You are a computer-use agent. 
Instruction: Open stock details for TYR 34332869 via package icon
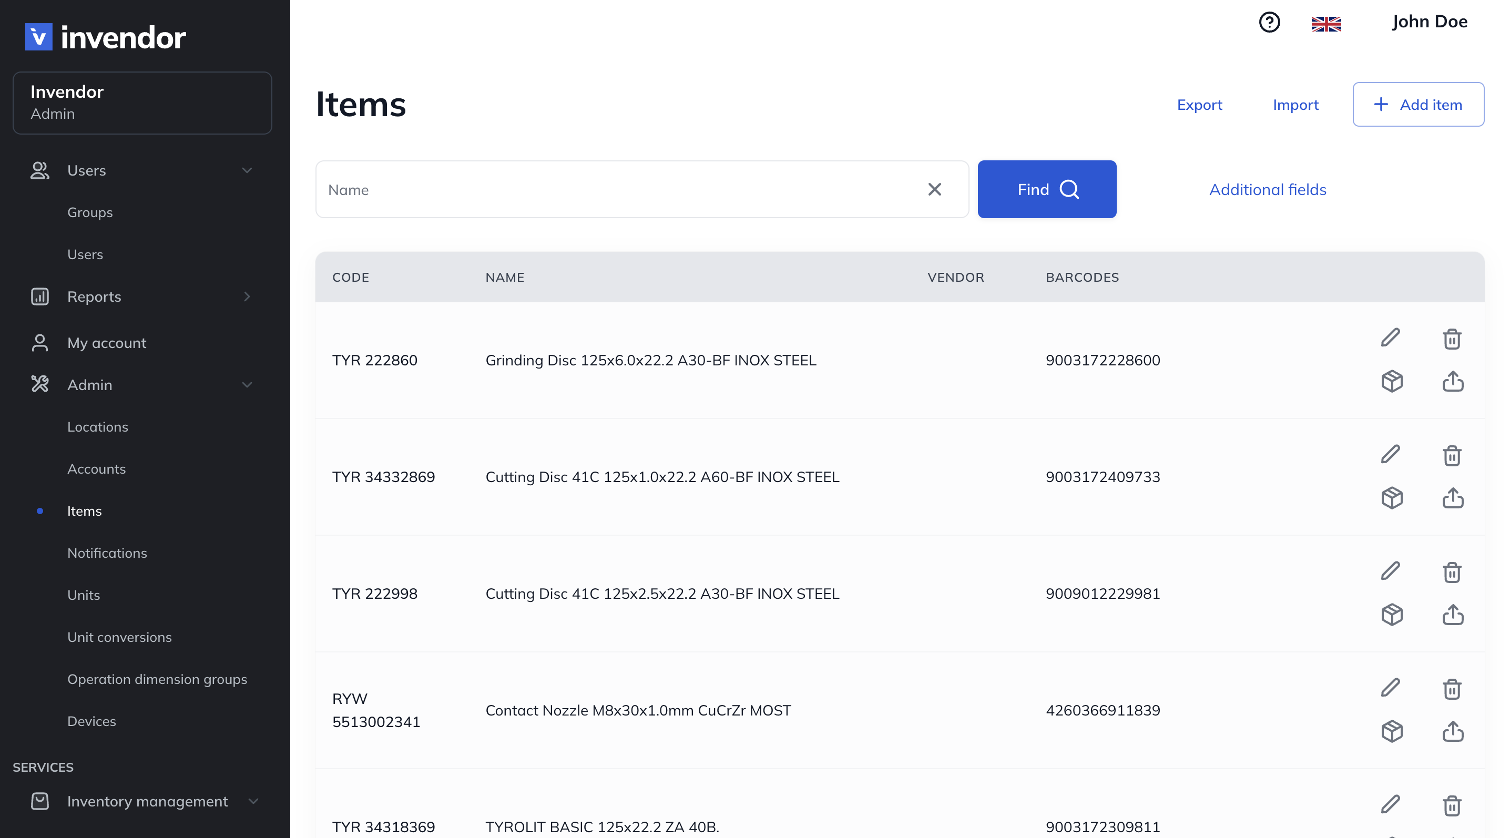(1393, 497)
